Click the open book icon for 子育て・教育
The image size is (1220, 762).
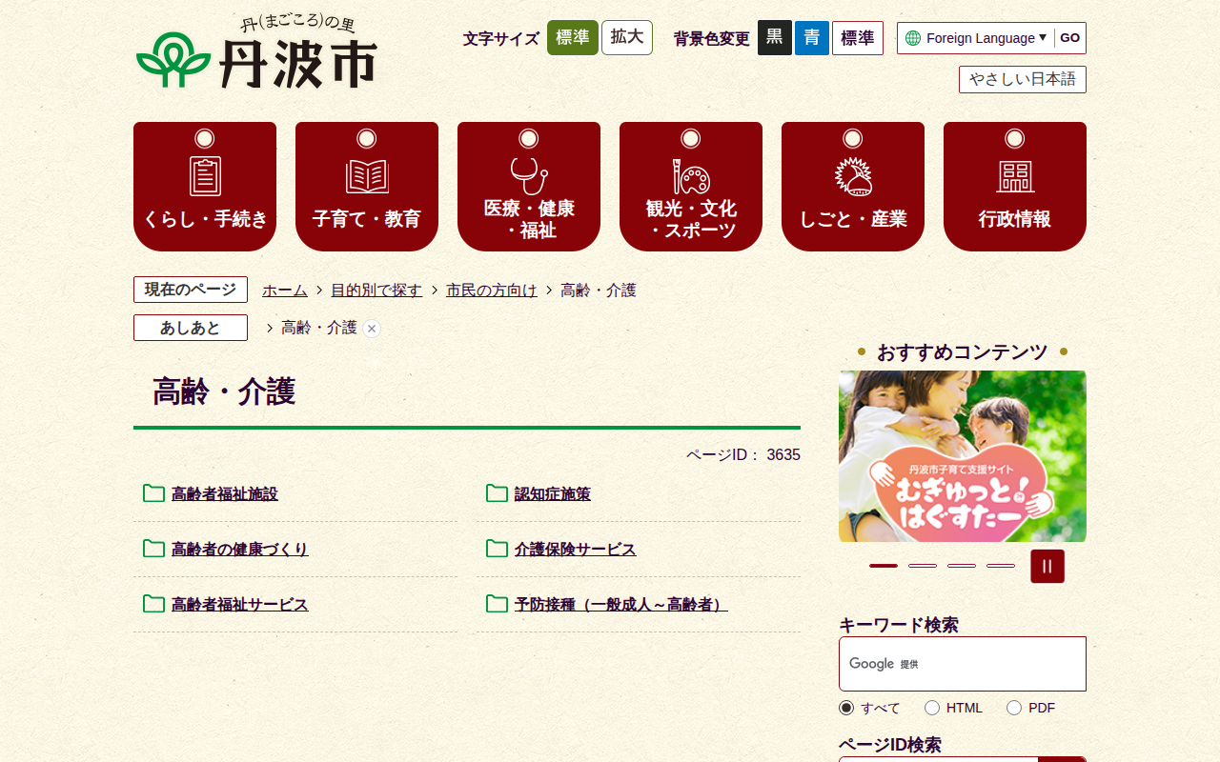click(367, 176)
